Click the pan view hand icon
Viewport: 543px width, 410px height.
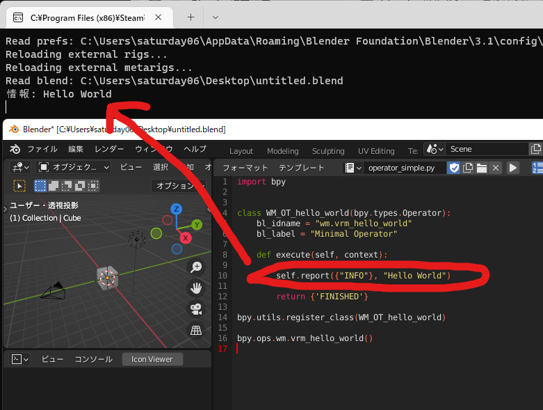click(x=196, y=288)
